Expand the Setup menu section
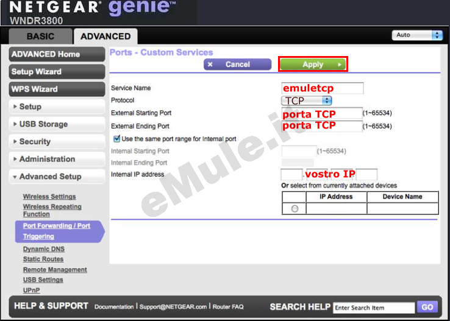Image resolution: width=450 pixels, height=321 pixels. point(57,107)
